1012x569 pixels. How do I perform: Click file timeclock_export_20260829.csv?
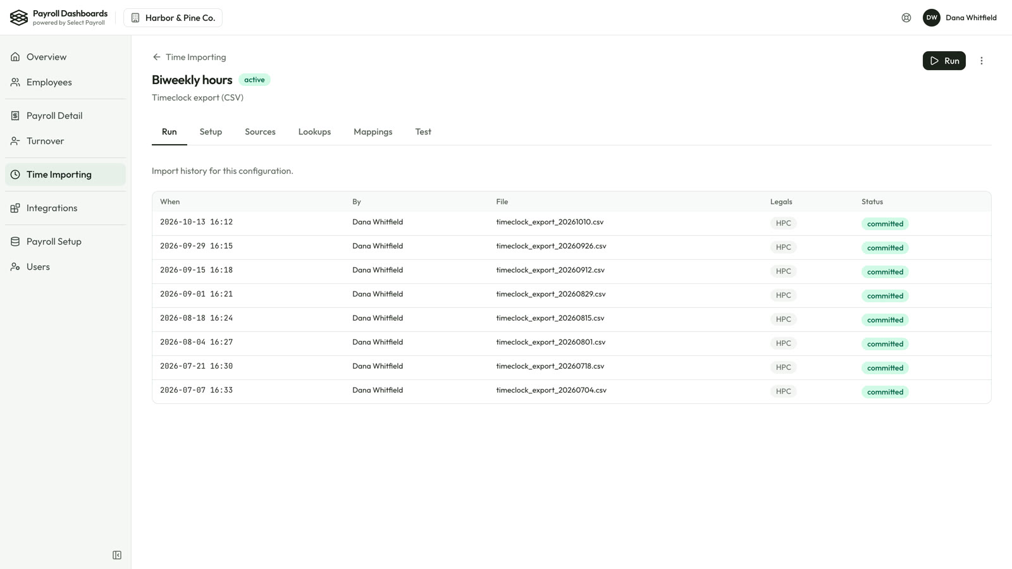point(551,294)
